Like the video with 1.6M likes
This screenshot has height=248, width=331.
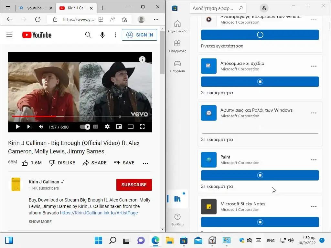[x=32, y=163]
